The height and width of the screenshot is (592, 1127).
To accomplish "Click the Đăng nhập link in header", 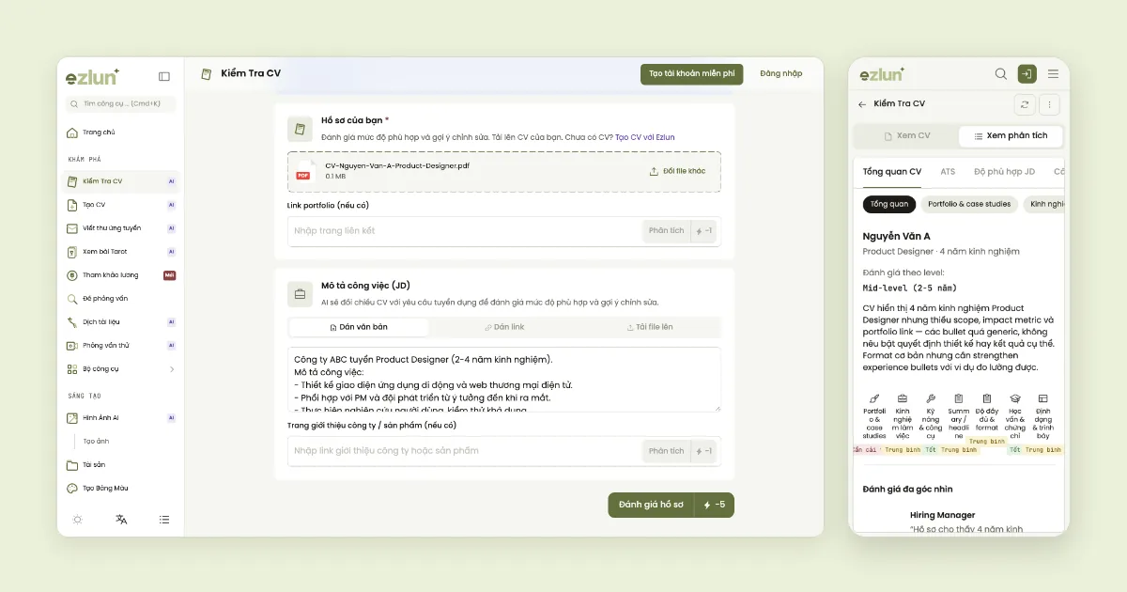I will pos(781,74).
